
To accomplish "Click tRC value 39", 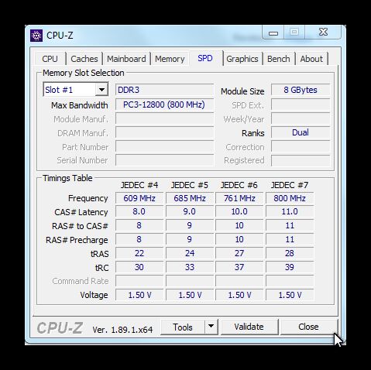I will pos(290,267).
